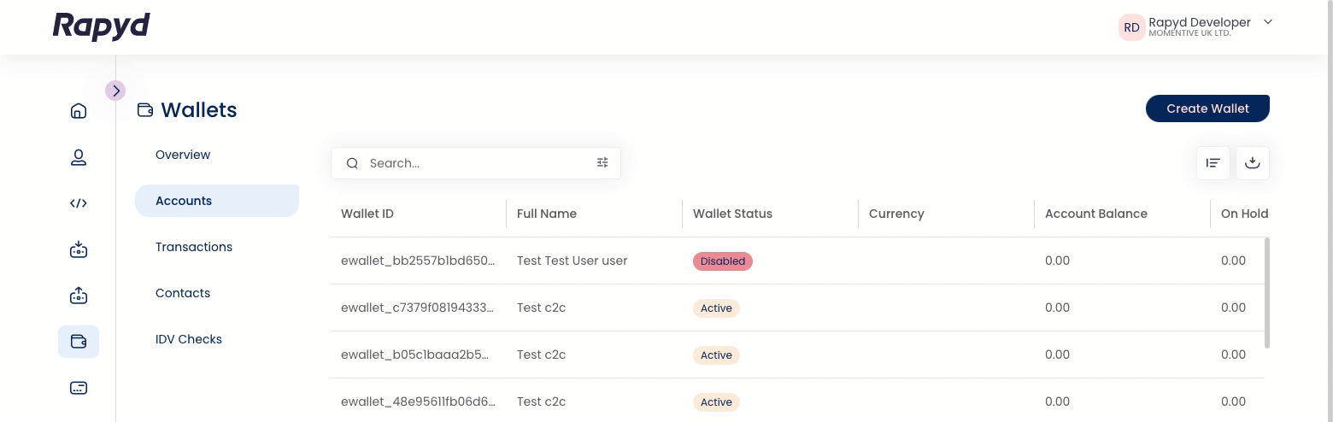Open wallet ewallet_c7379f08194333 row
The width and height of the screenshot is (1333, 422).
click(x=797, y=308)
